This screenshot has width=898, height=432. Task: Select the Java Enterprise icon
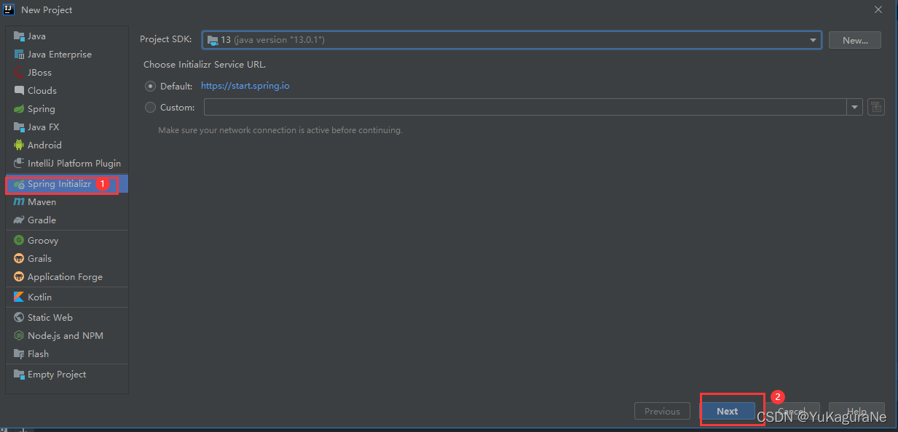[x=19, y=55]
